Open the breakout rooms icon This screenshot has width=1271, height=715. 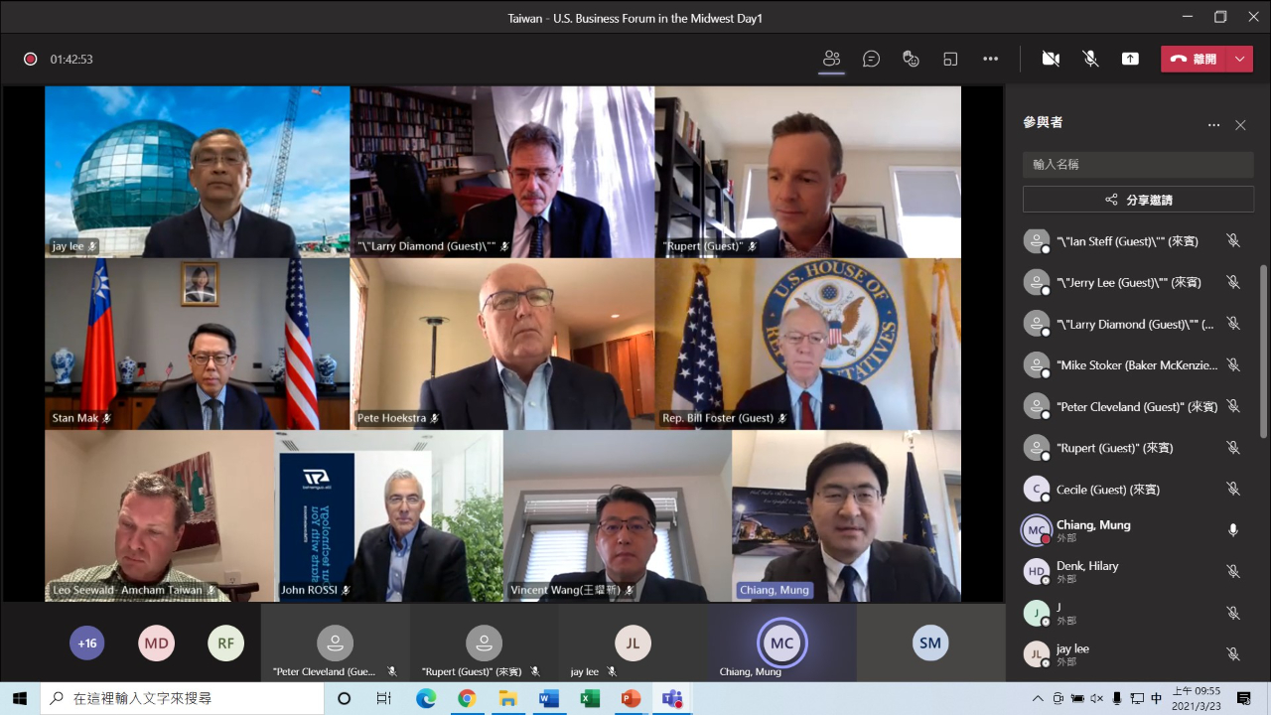[x=950, y=59]
